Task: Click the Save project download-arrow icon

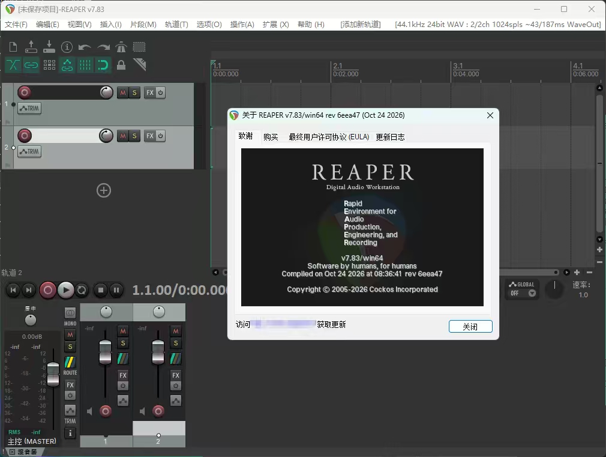Action: click(49, 47)
